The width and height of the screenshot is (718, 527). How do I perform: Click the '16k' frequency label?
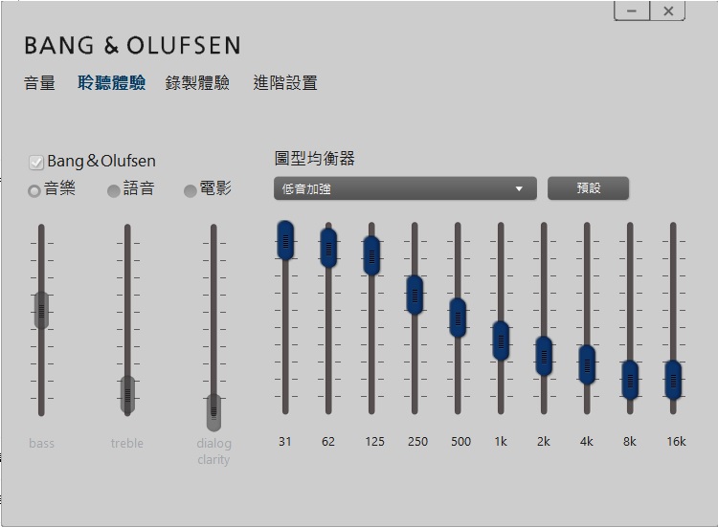click(x=676, y=442)
